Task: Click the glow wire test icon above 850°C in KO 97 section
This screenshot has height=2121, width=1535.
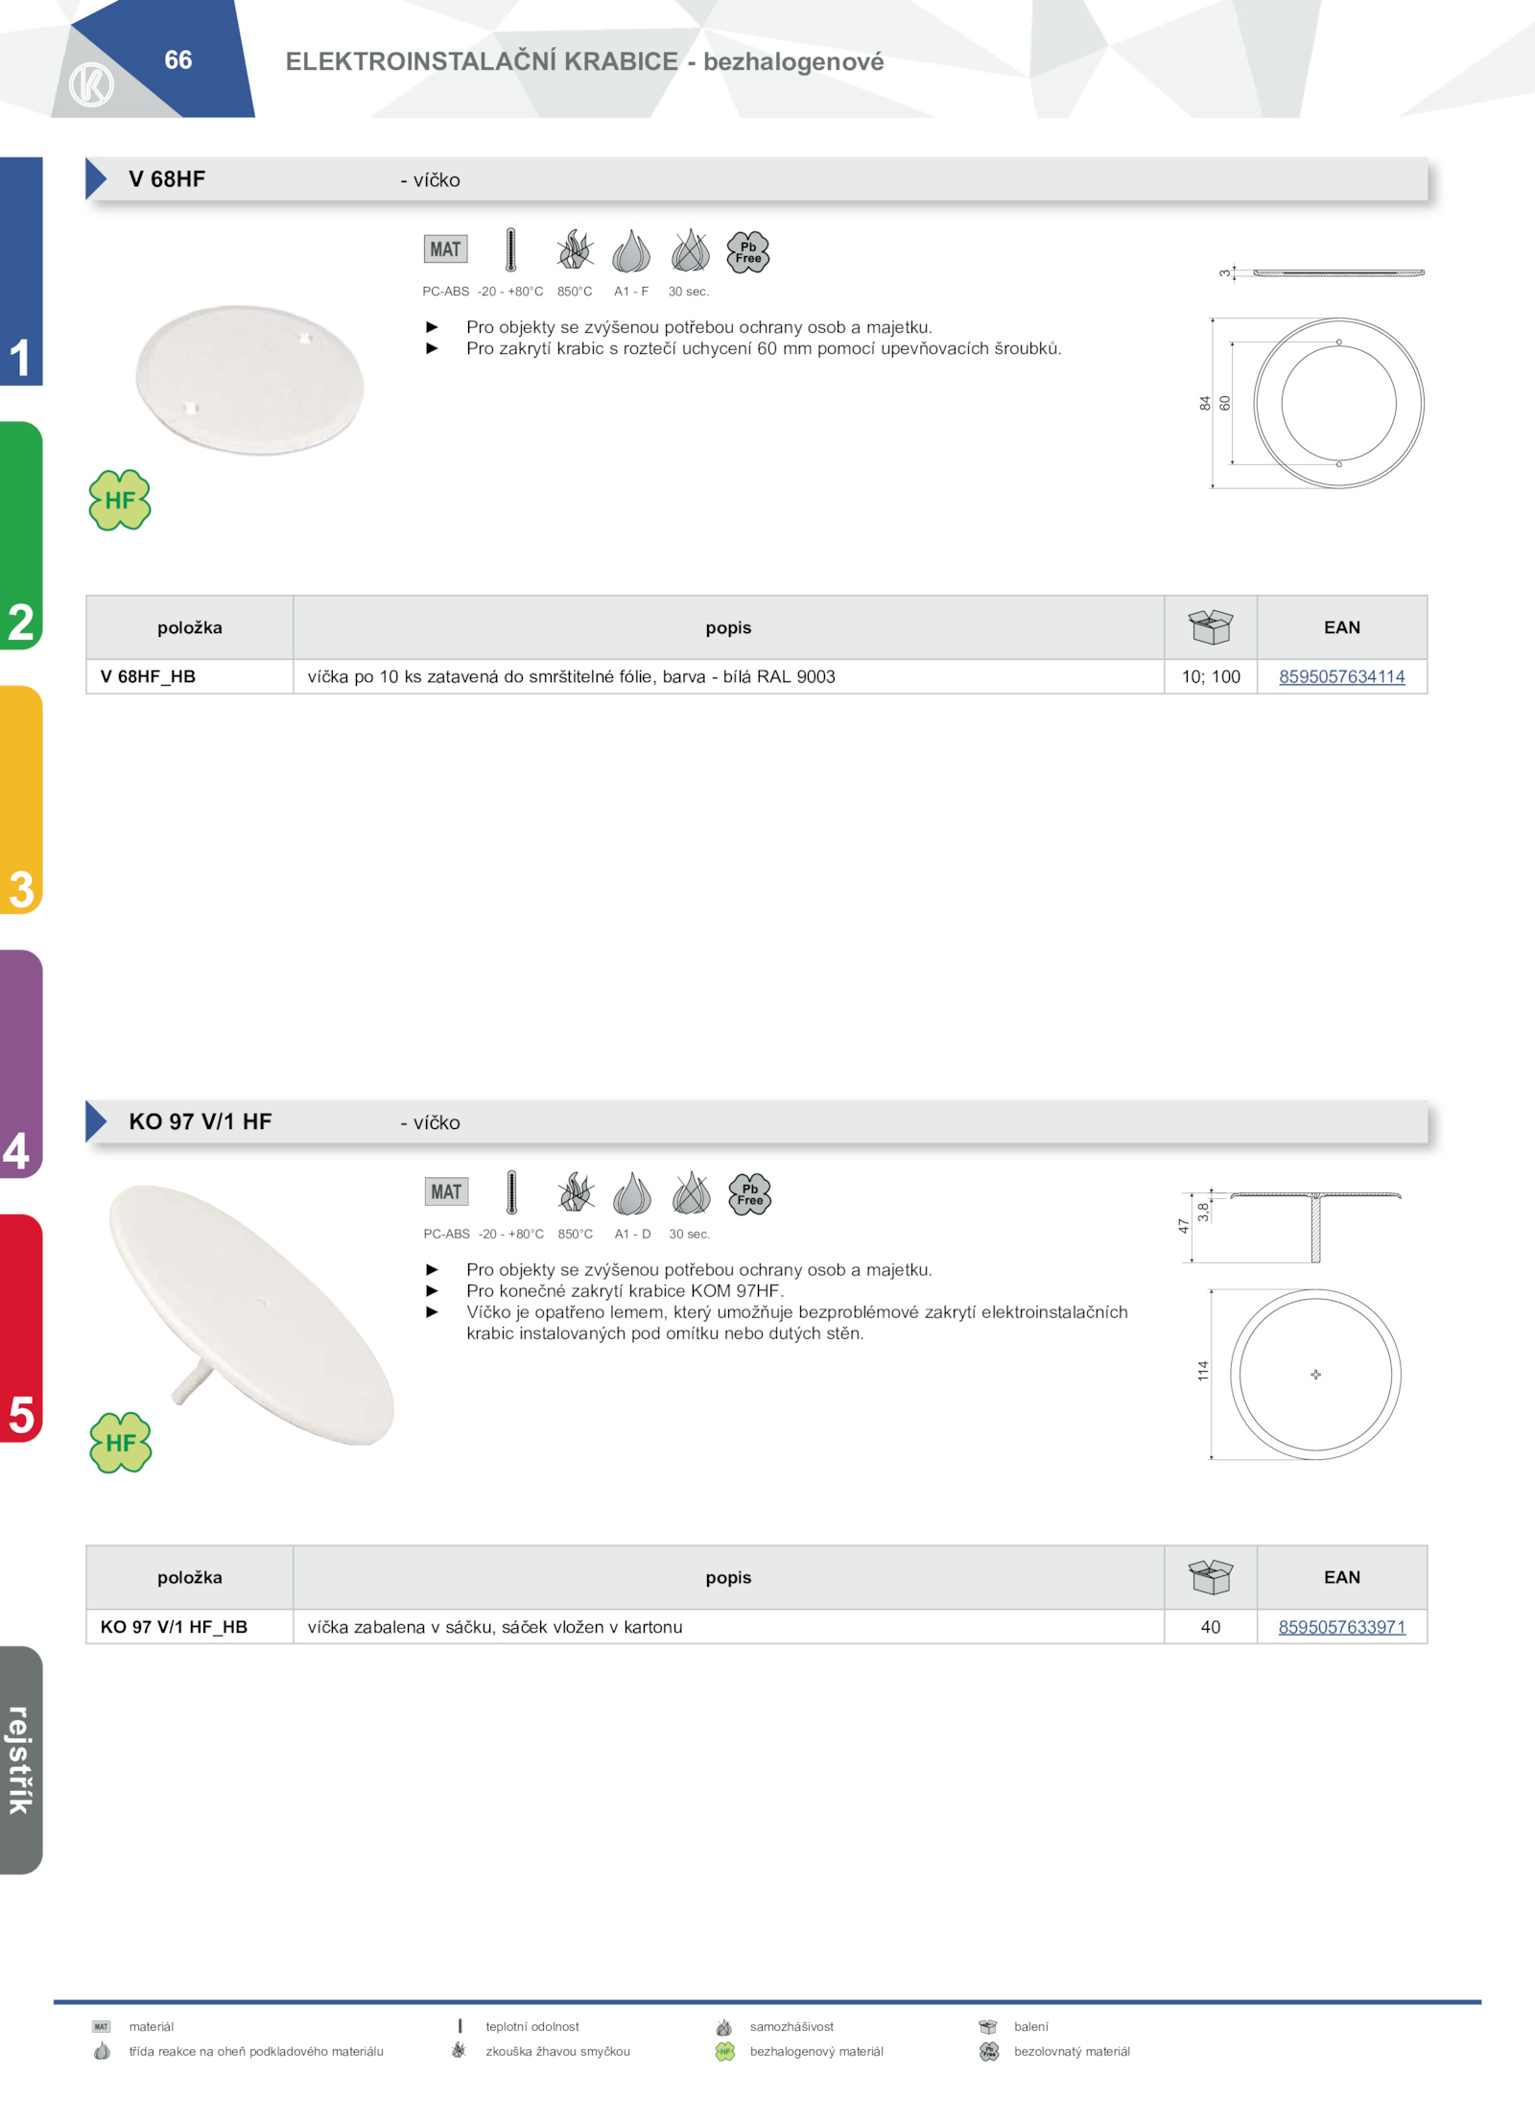Action: (576, 1192)
